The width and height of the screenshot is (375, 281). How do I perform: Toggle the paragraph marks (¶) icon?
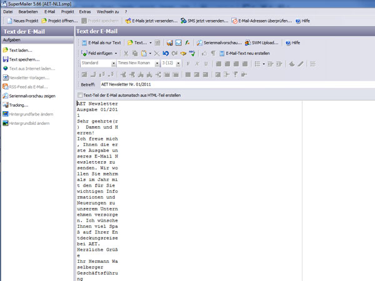(213, 53)
